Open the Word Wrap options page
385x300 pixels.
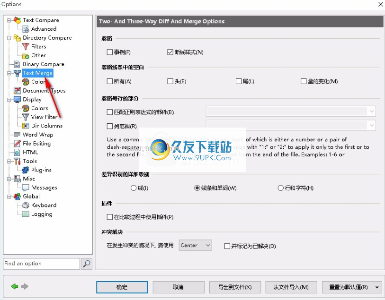point(38,135)
